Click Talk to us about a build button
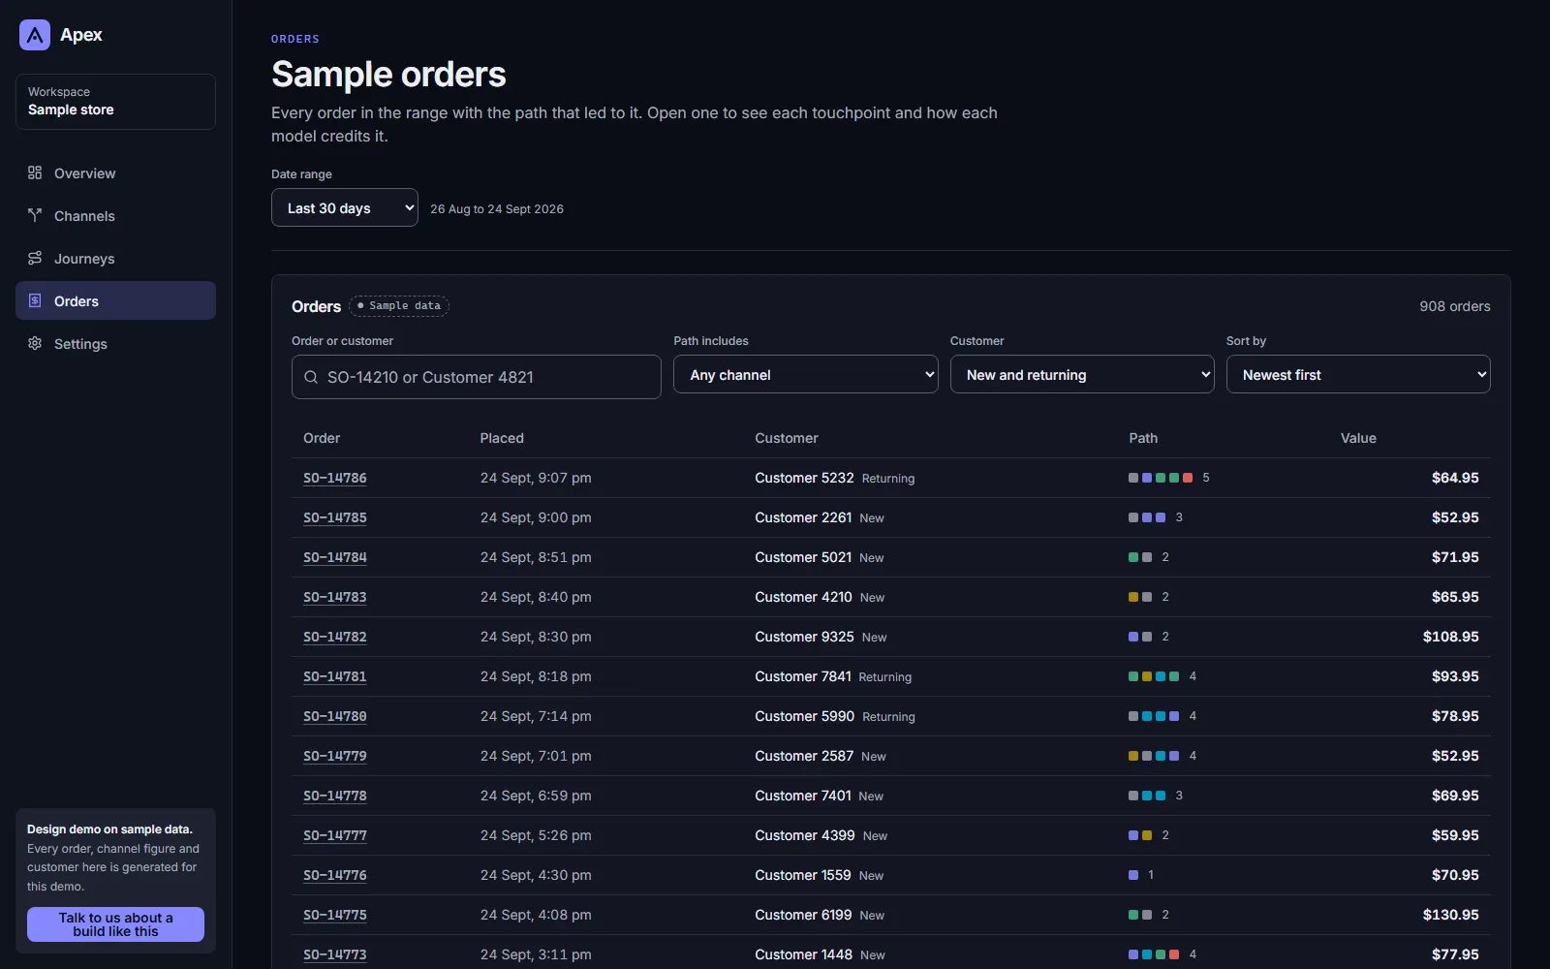Image resolution: width=1550 pixels, height=969 pixels. point(115,924)
